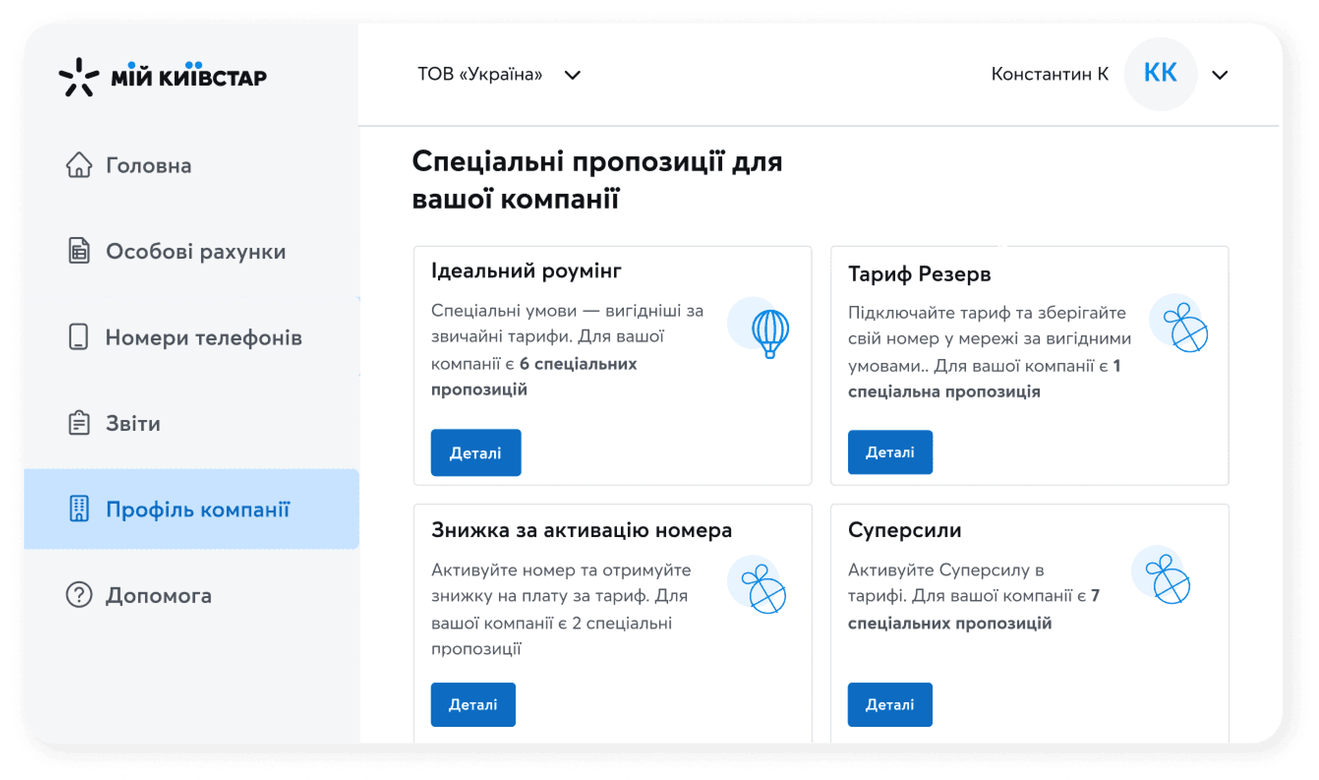Image resolution: width=1319 pixels, height=780 pixels.
Task: Click the gift icon in Тариф Резерв card
Action: click(1186, 328)
